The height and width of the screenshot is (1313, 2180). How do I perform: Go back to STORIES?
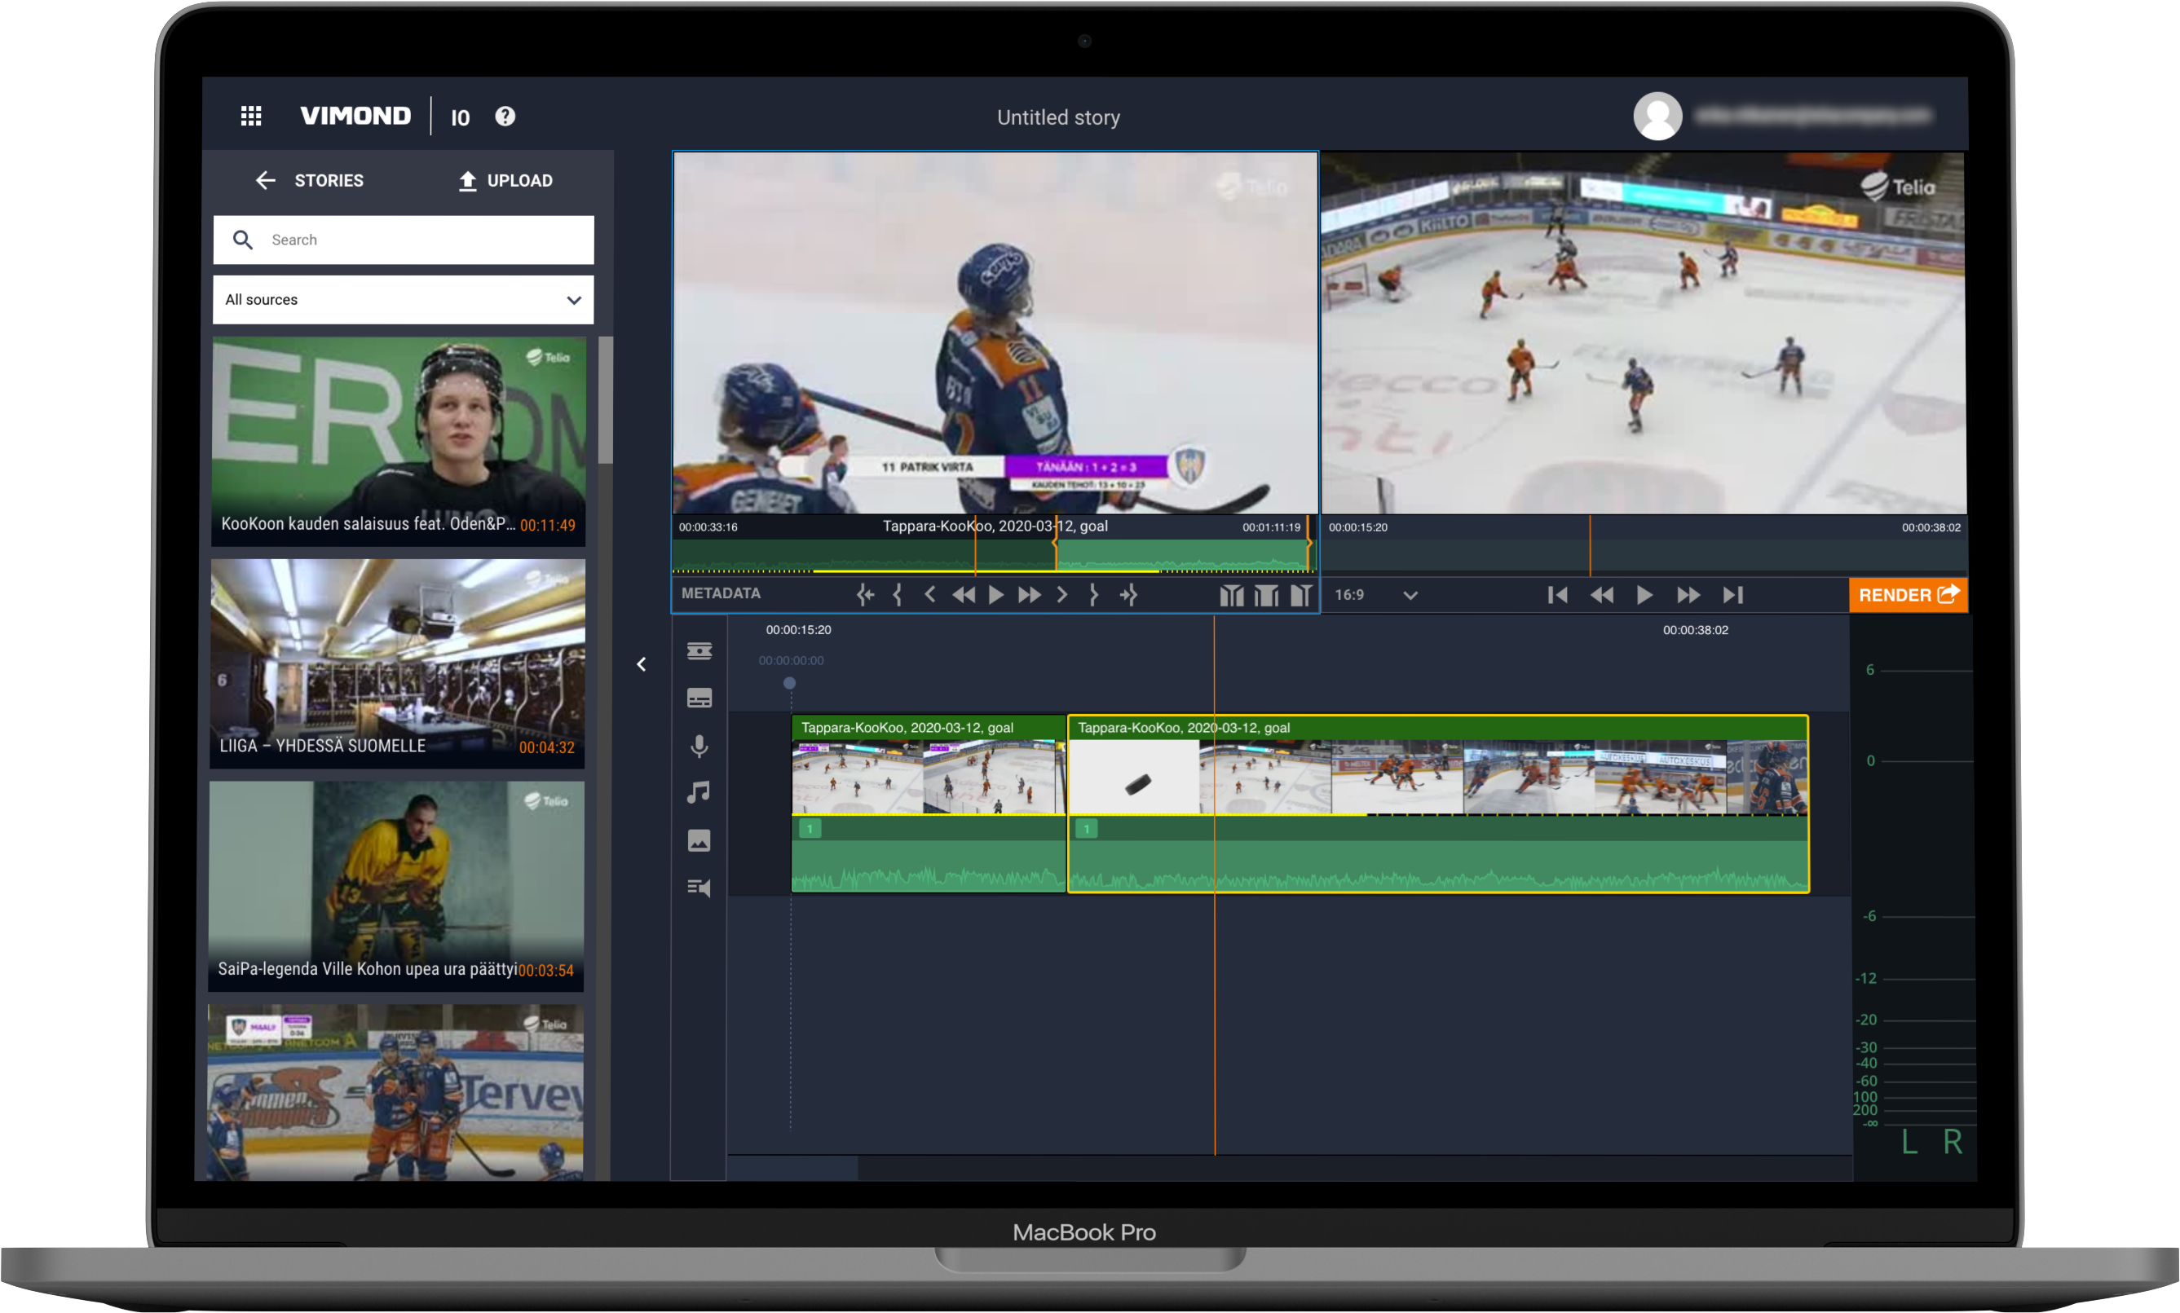coord(310,180)
